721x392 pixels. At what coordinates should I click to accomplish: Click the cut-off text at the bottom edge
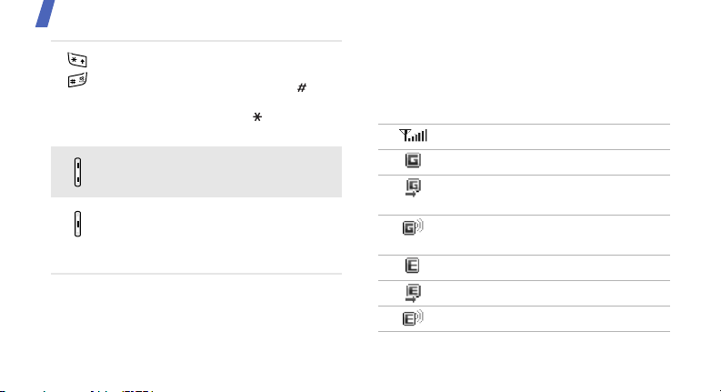click(76, 390)
